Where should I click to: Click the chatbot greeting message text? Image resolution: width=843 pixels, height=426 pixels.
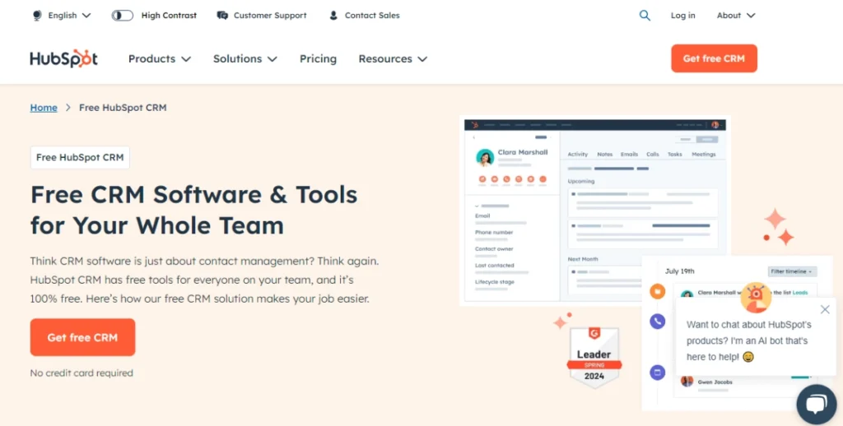749,340
